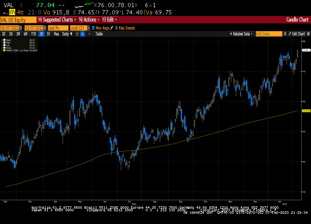Toggle Low series legend checkbox

pos(4,45)
